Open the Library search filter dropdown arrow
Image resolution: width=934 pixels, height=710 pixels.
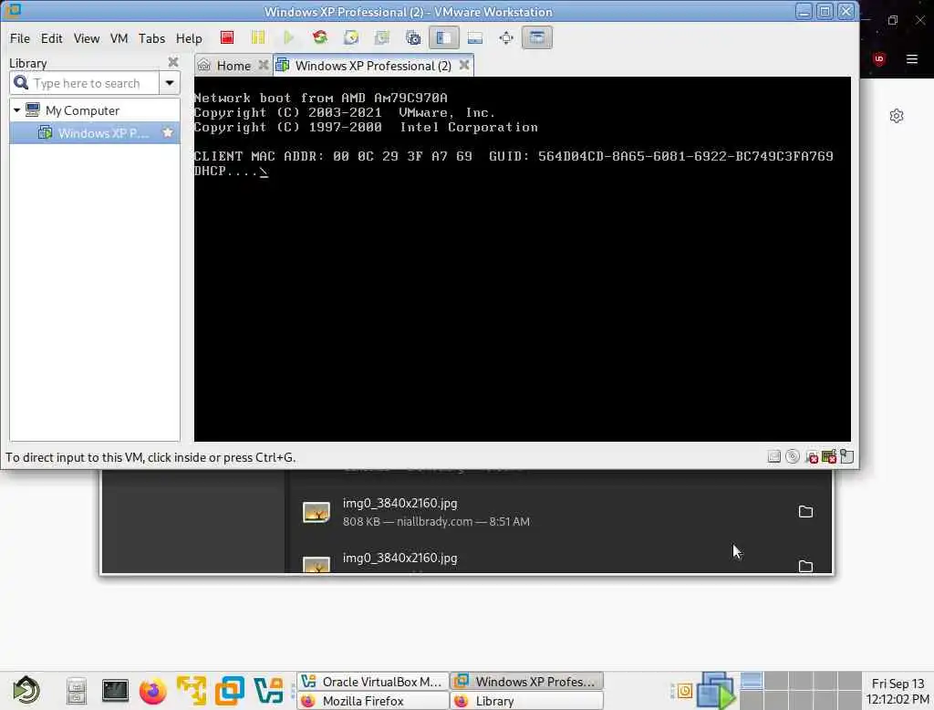click(170, 83)
